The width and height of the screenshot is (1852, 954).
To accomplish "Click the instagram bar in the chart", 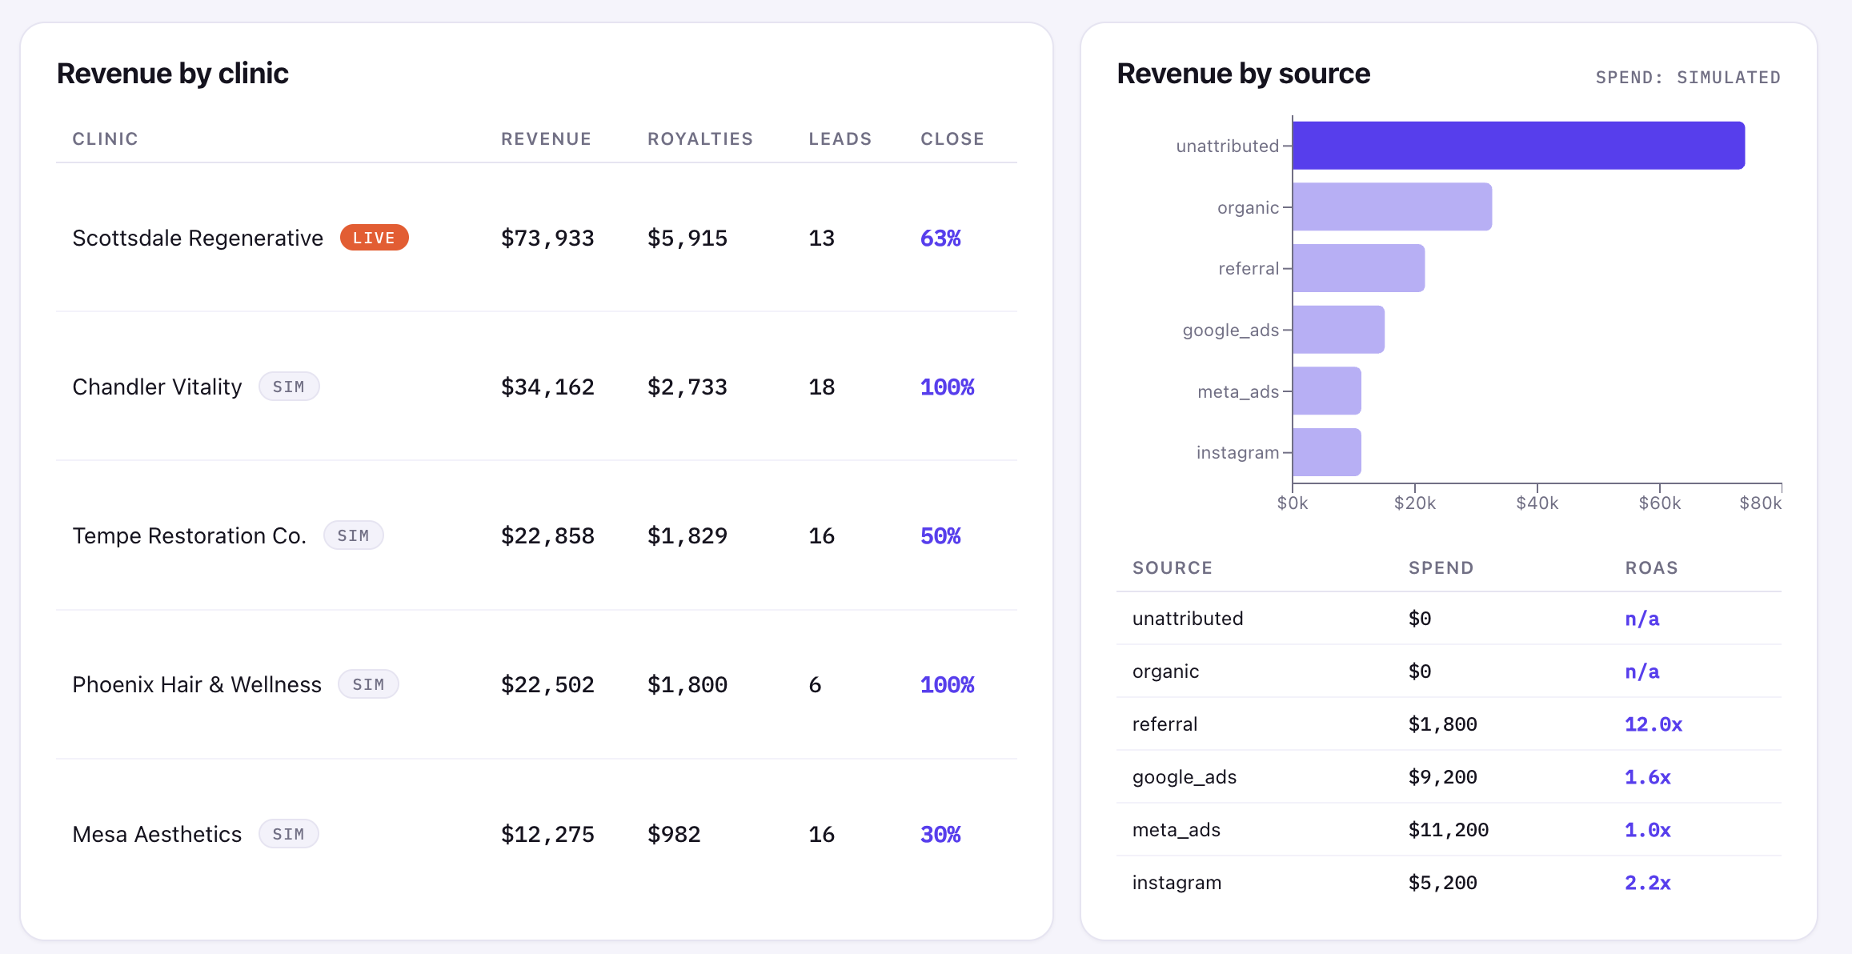I will [x=1327, y=452].
